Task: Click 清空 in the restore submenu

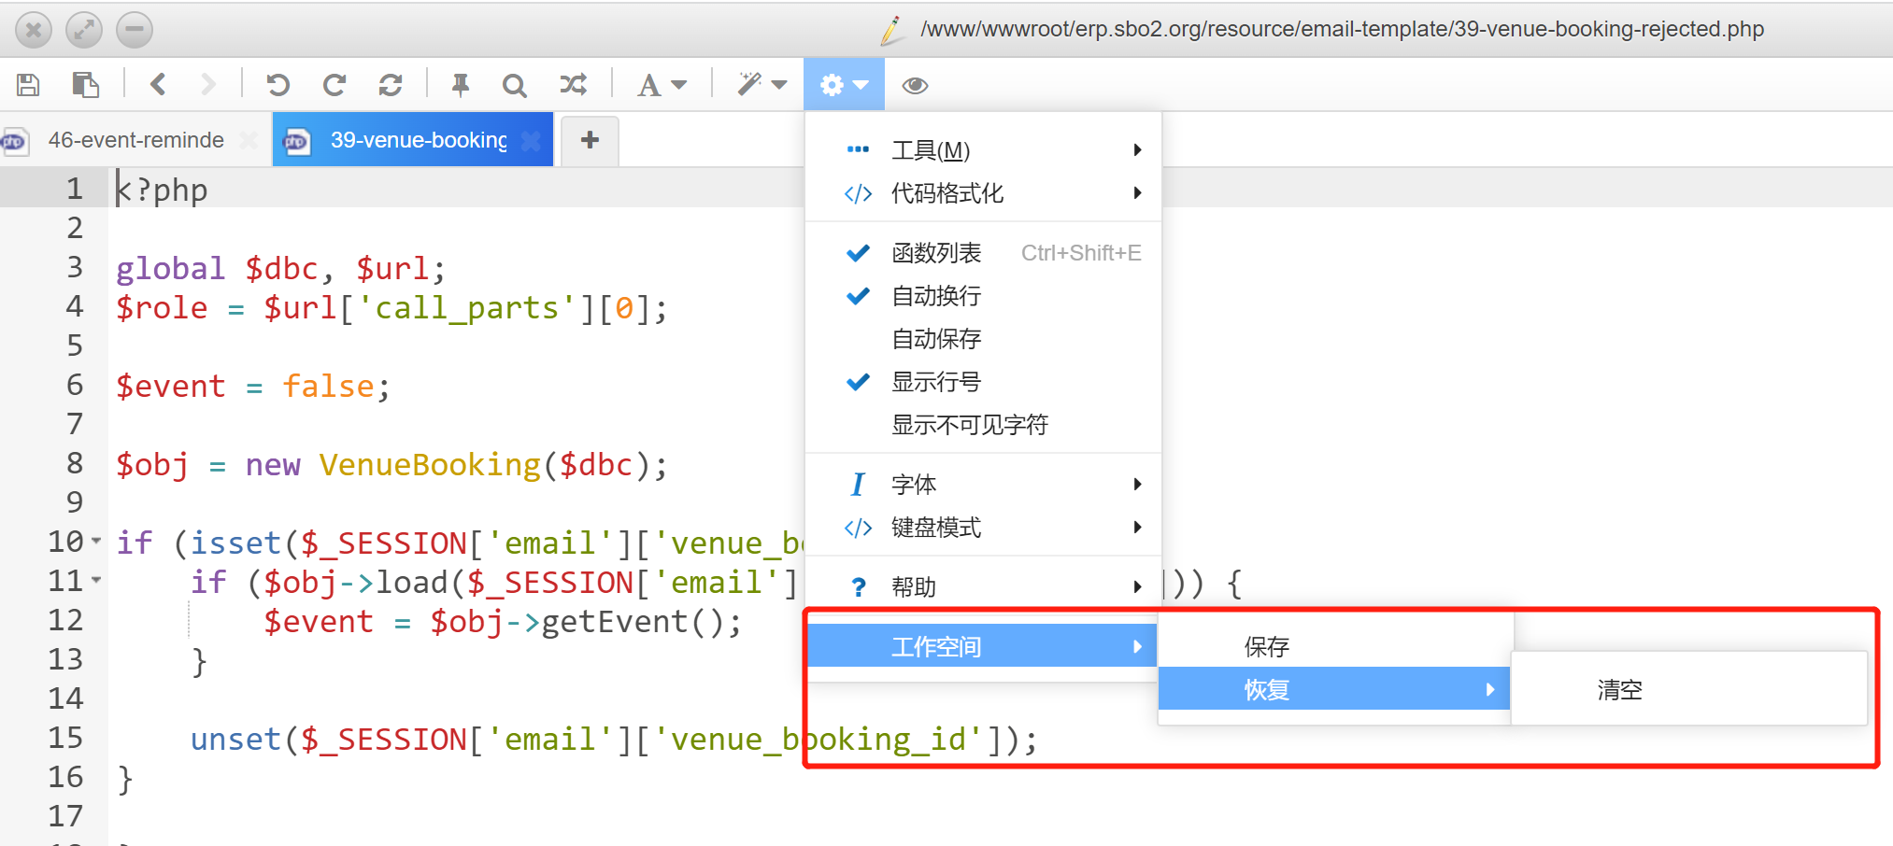Action: (1688, 689)
